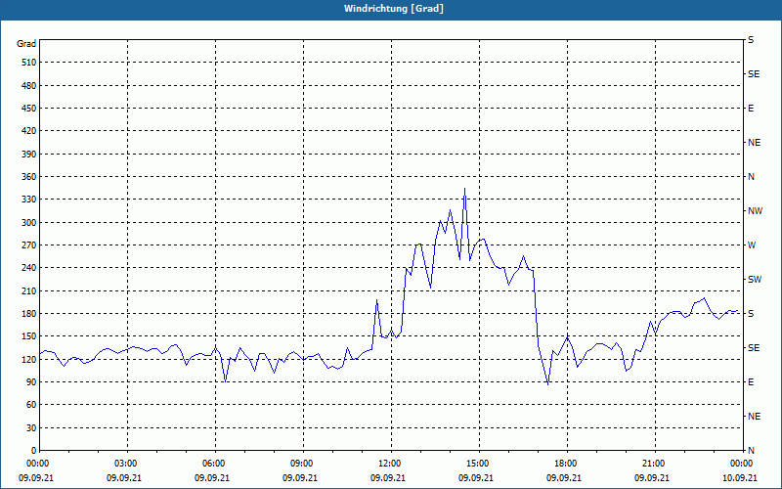
Task: Select the 510 value on the left axis
Action: pyautogui.click(x=29, y=63)
